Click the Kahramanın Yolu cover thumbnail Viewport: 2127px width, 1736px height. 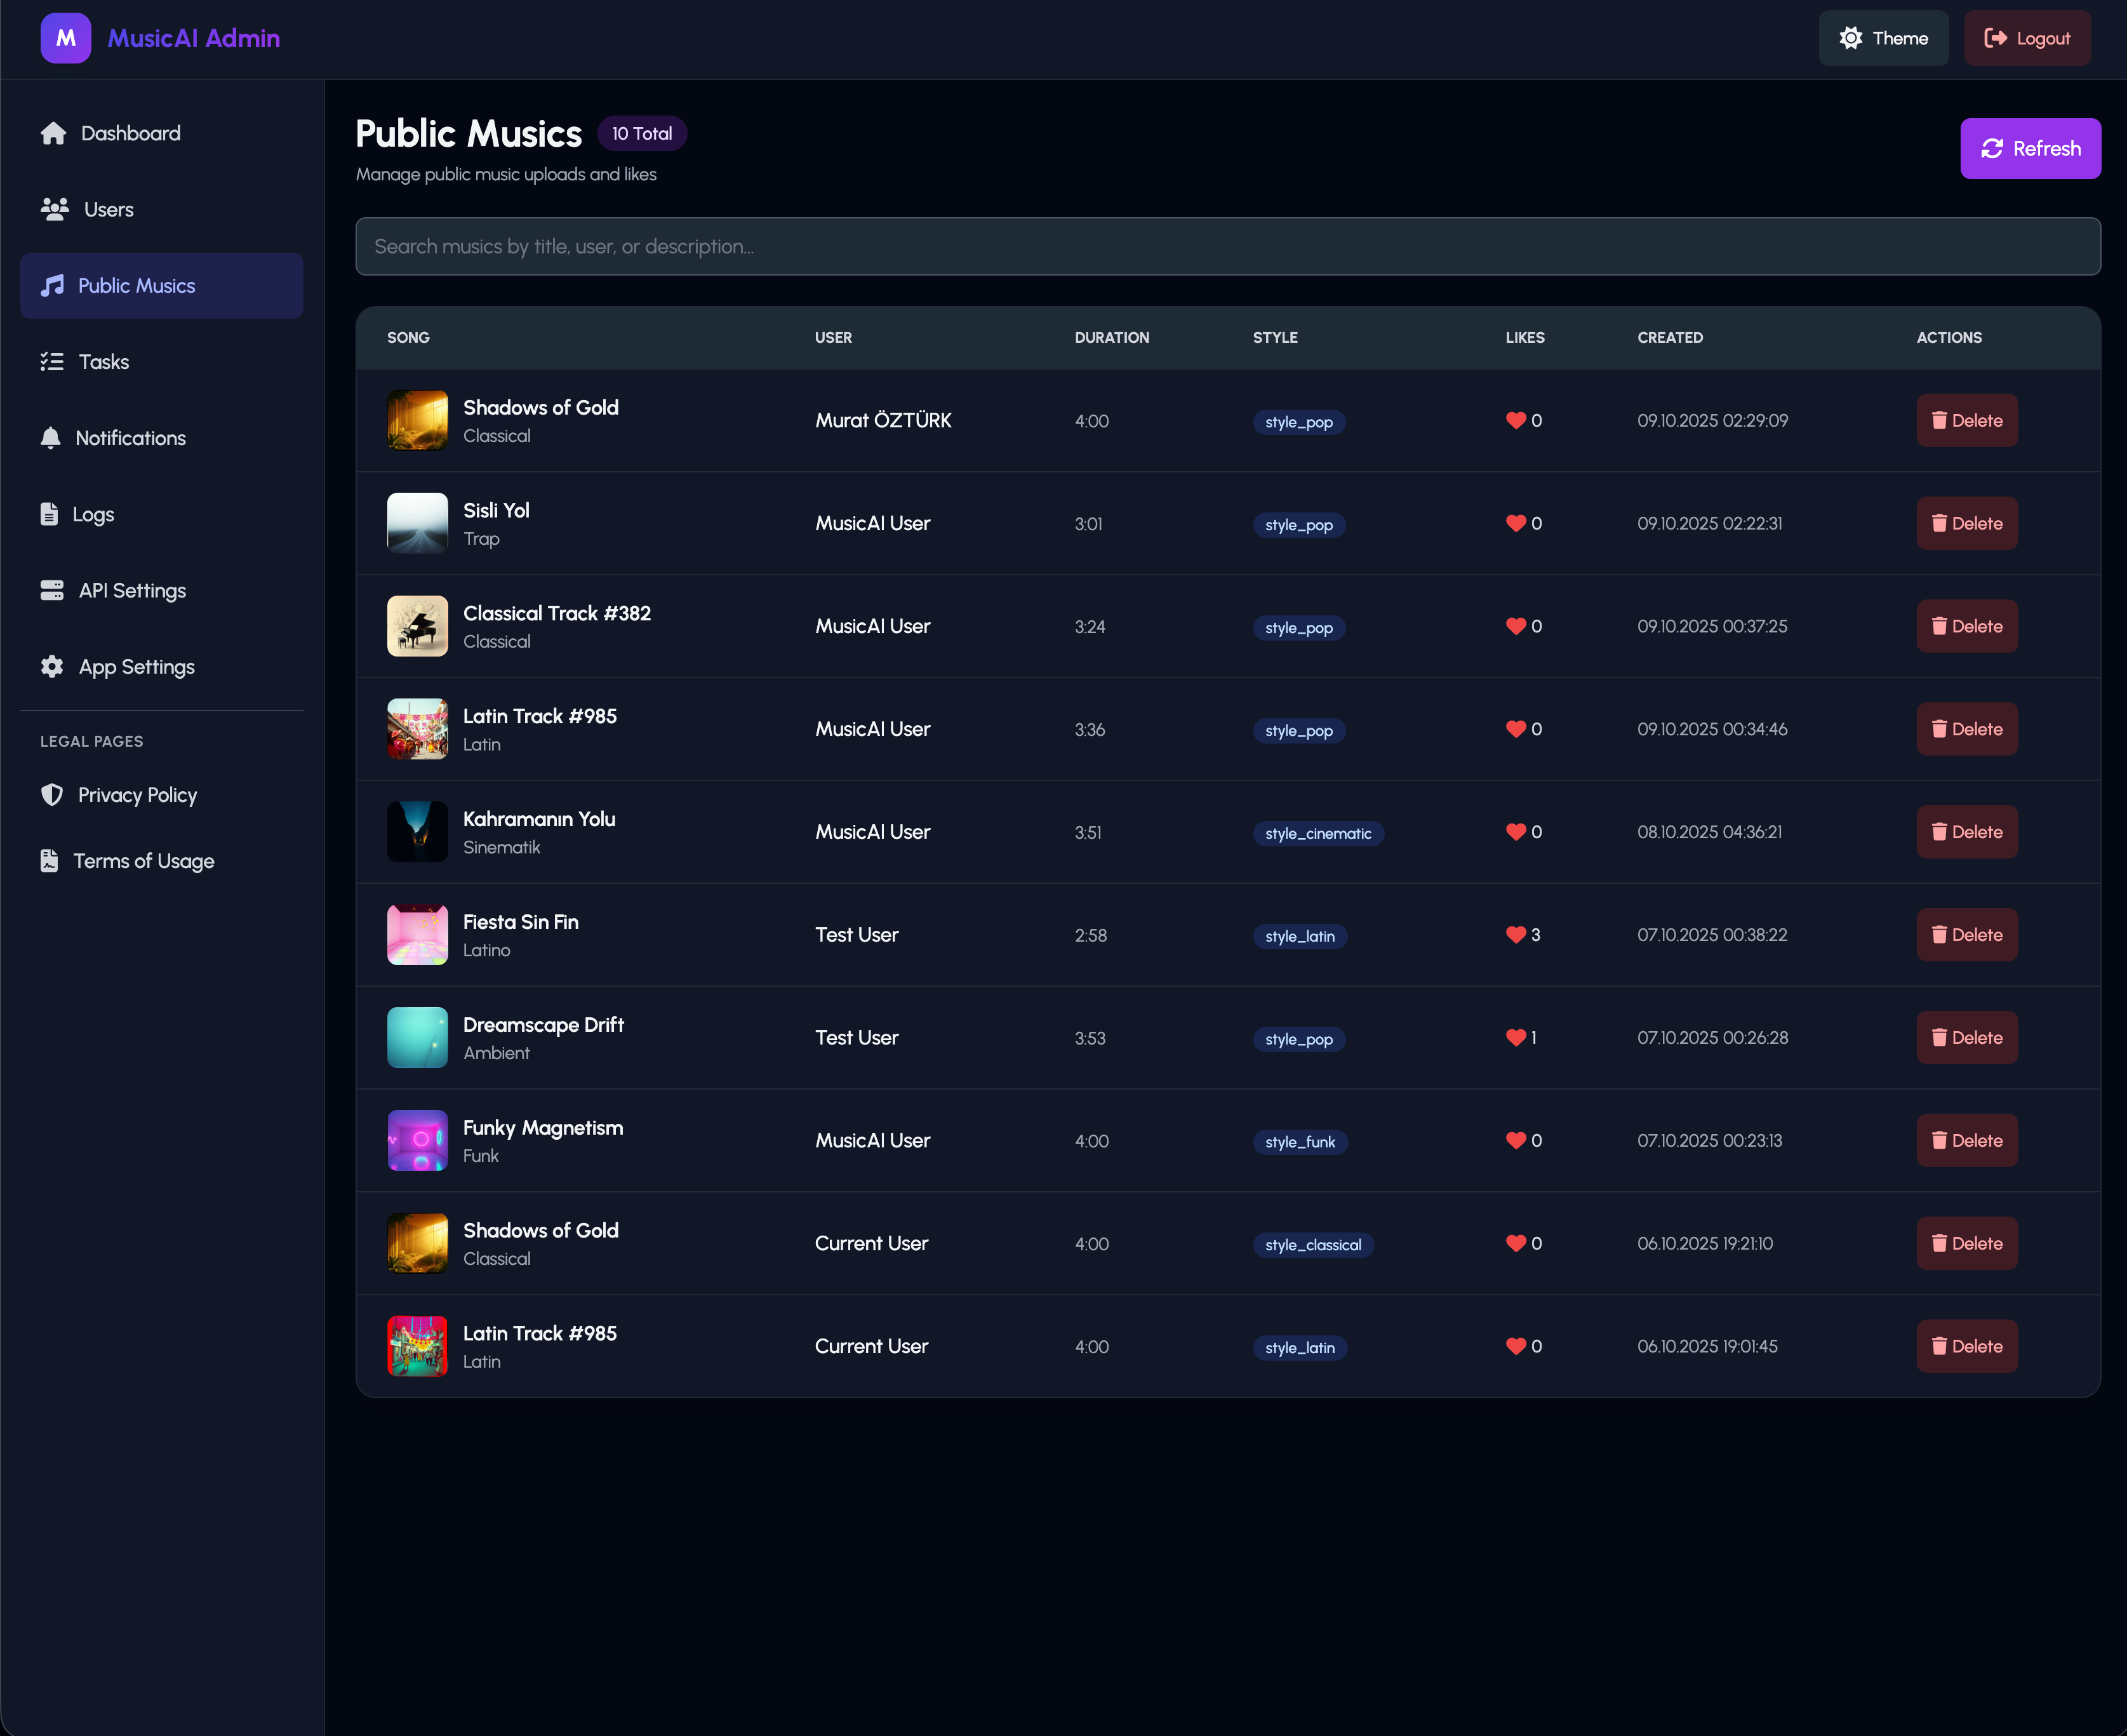(417, 832)
